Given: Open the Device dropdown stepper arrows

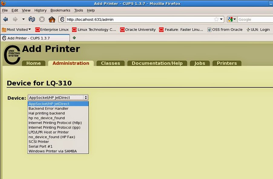Looking at the screenshot, I should [x=86, y=97].
